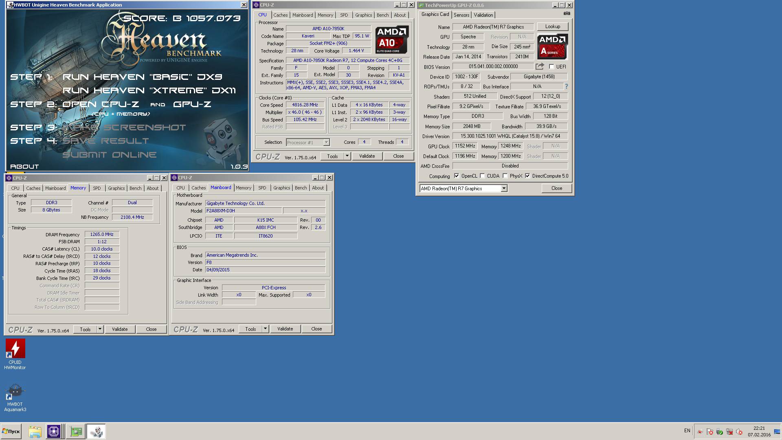Click the GPU-Z camera screenshot icon

(567, 13)
